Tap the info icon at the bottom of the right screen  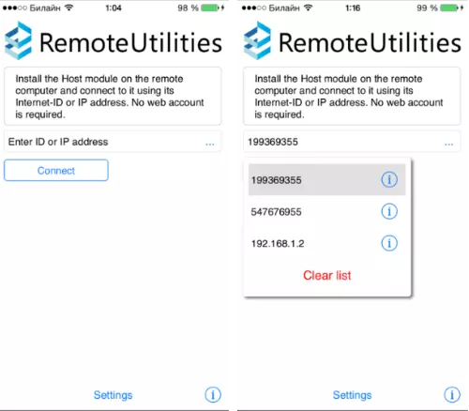click(x=452, y=395)
